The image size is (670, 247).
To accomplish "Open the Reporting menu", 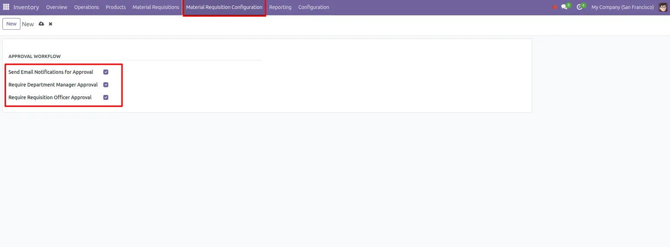I will [280, 7].
